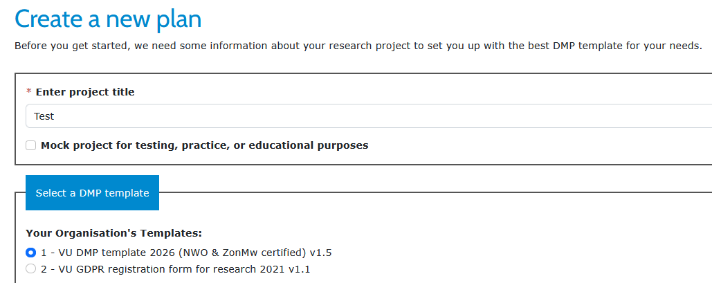Screen dimensions: 712x283
Task: Click the 'v1.1' version text of GDPR form
Action: click(x=304, y=268)
